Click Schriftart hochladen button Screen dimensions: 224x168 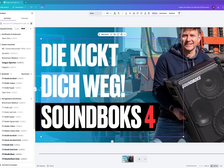17,165
